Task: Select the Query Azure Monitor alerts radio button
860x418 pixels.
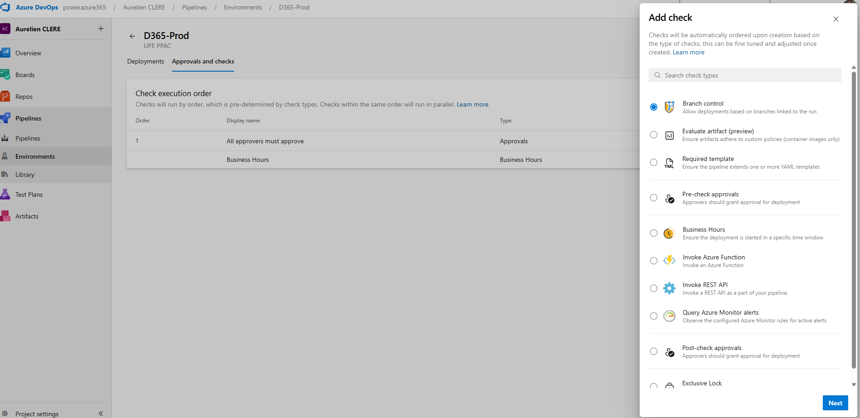Action: 654,316
